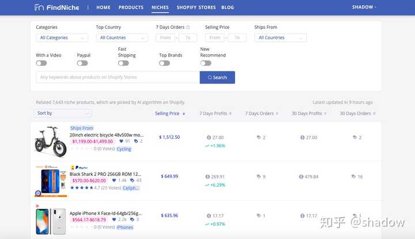The height and width of the screenshot is (239, 415).
Task: Expand the All Categories dropdown
Action: pyautogui.click(x=62, y=38)
